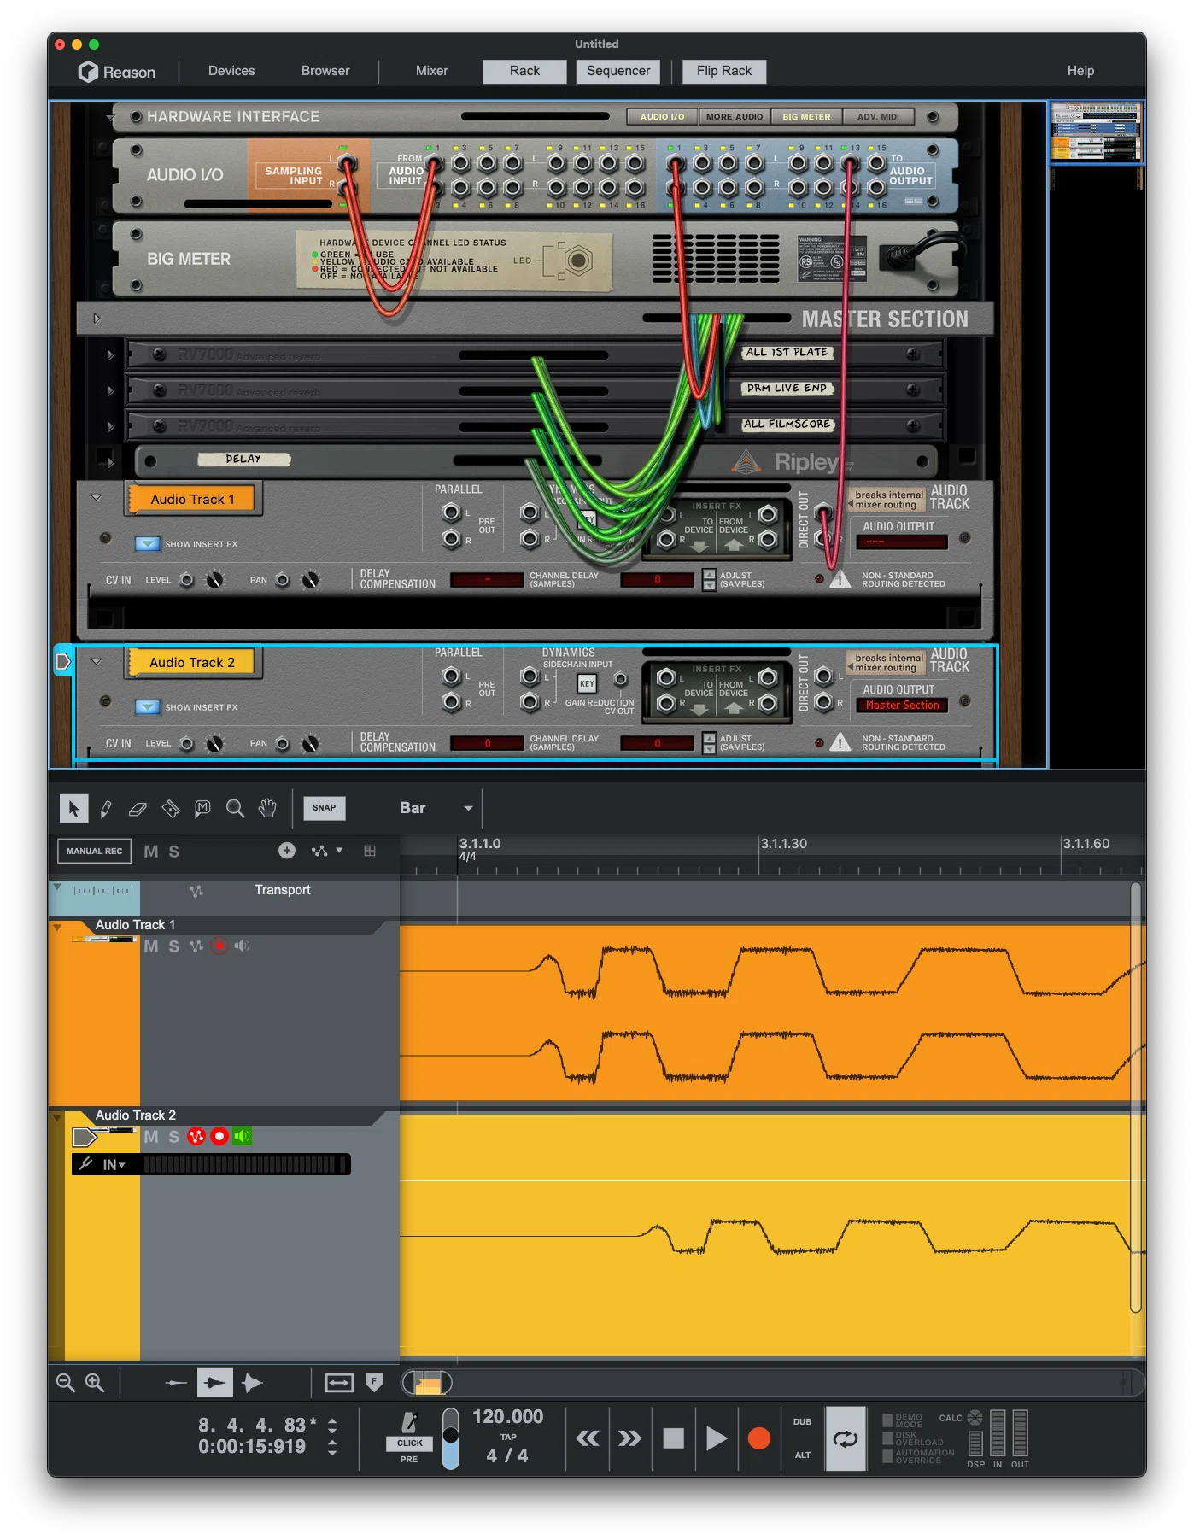1194x1540 pixels.
Task: Click the automation icon on Audio Track 1
Action: [x=196, y=946]
